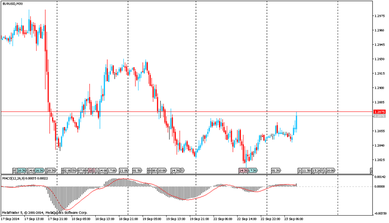This screenshot has height=223, width=389.
Task: Click the 17:00 event marker
Action: 112,171
